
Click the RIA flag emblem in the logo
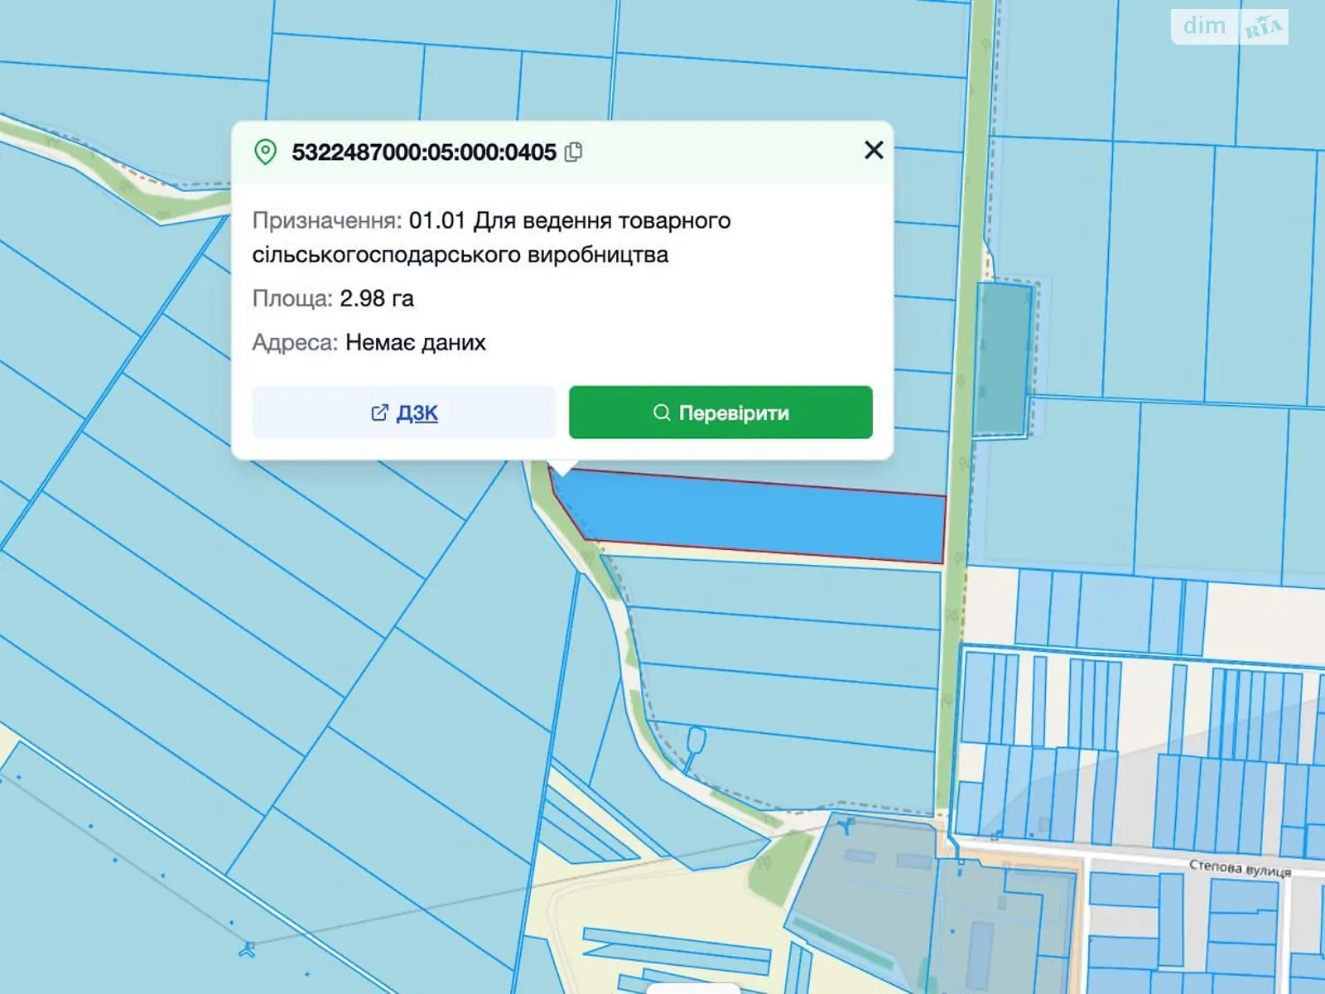pyautogui.click(x=1265, y=27)
